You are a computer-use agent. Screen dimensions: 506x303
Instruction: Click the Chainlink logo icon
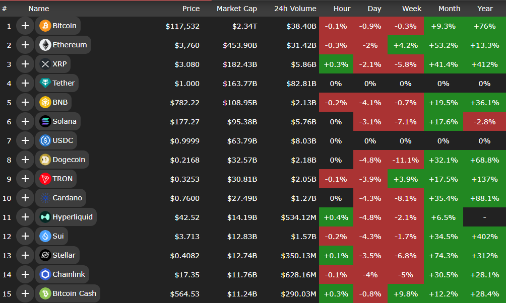(x=45, y=274)
